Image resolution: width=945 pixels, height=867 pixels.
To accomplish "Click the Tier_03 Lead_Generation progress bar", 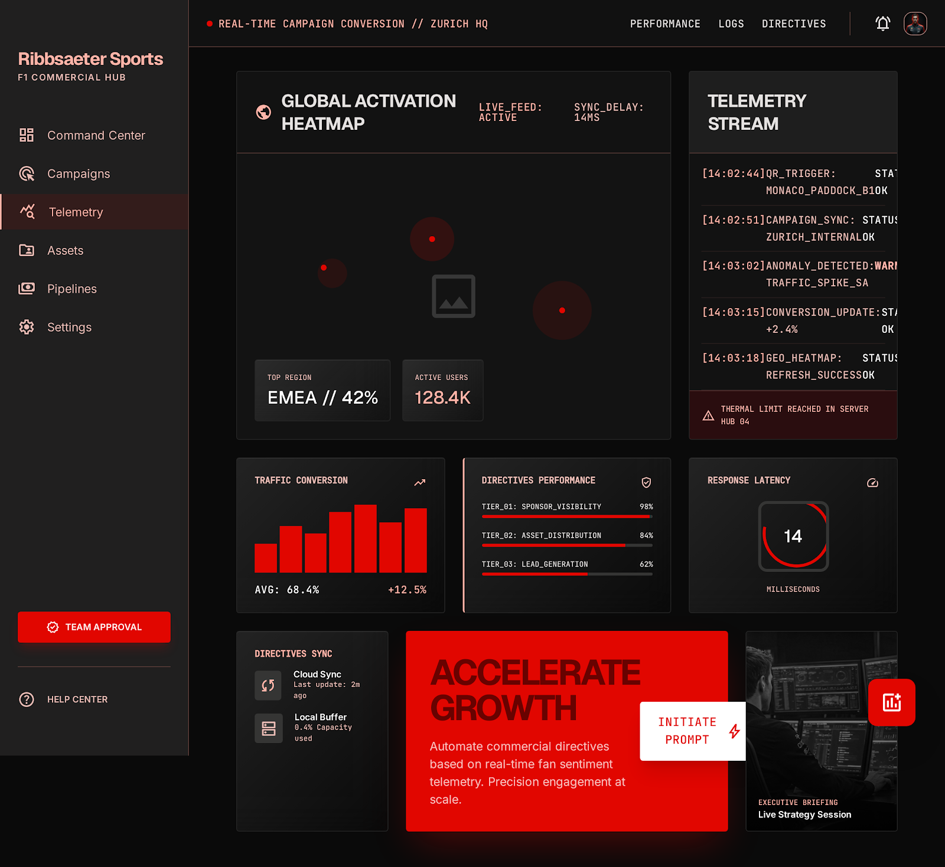I will (x=567, y=574).
